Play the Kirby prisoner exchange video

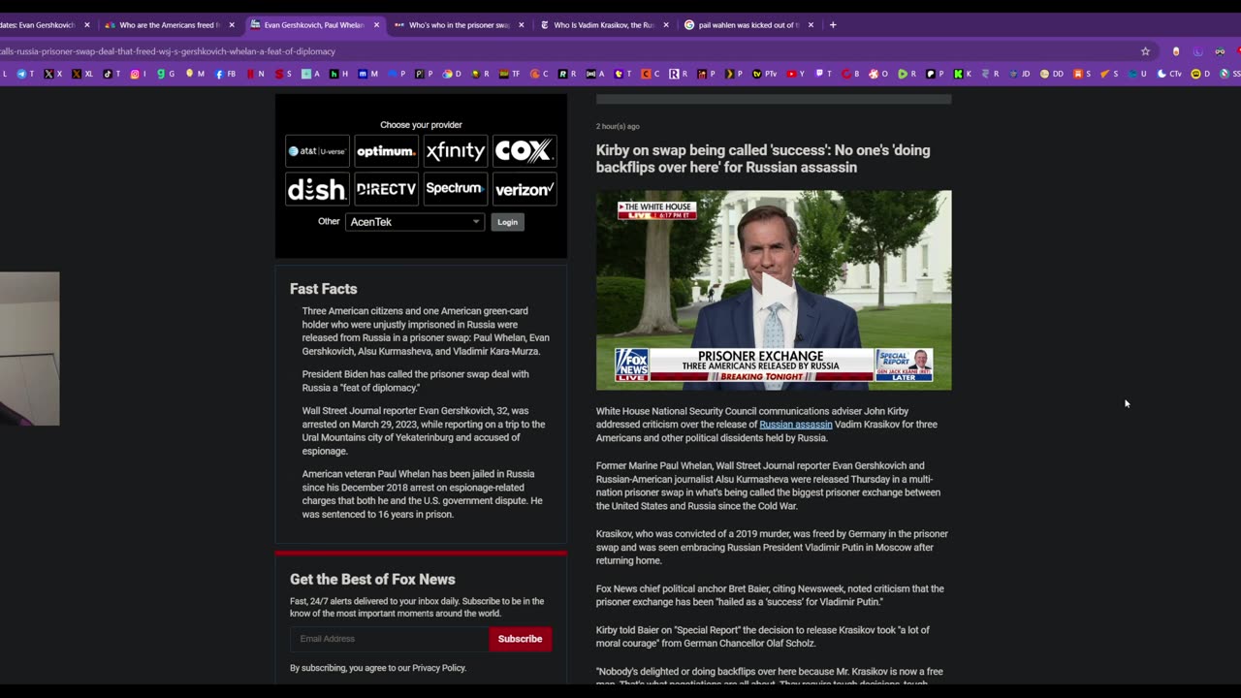[774, 290]
